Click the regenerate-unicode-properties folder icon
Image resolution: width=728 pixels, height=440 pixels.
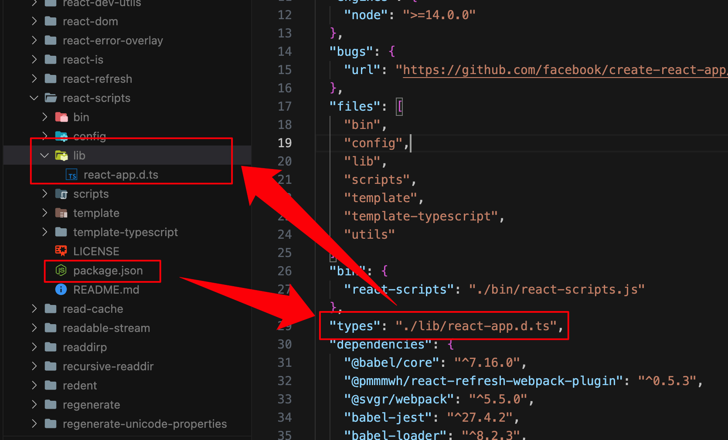pos(51,424)
